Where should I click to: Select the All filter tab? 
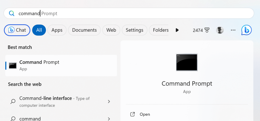[39, 30]
